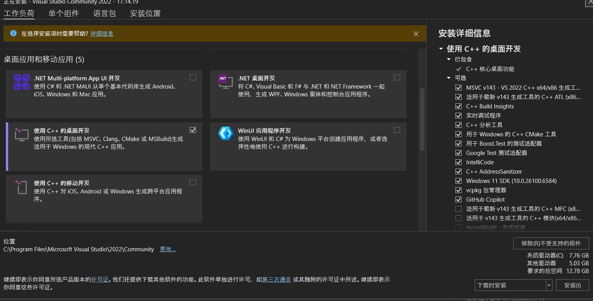
Task: Uncheck the C++ CMake tools for Windows
Action: coord(458,134)
